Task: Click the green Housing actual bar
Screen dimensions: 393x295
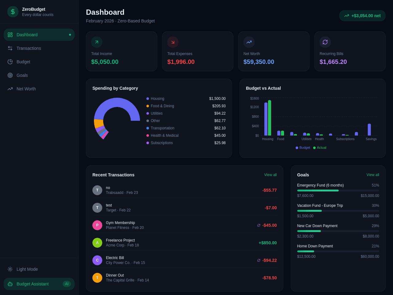Action: pyautogui.click(x=270, y=118)
